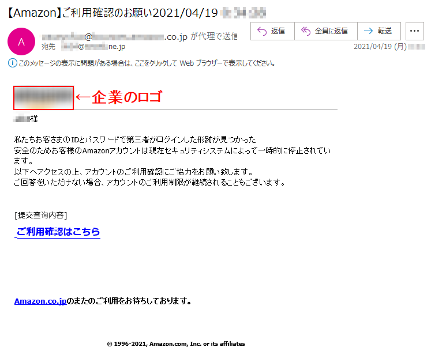Click the ご利用確認はこちら link
The image size is (431, 355).
click(x=58, y=232)
